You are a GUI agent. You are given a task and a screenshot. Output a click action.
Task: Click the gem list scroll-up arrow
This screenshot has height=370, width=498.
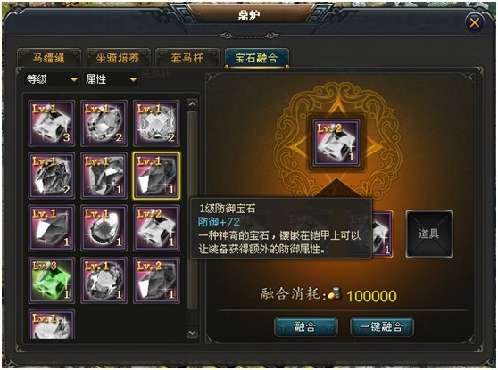coord(192,103)
